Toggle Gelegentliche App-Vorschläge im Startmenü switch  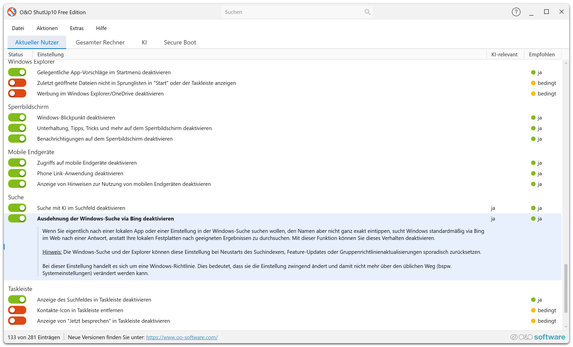[17, 72]
